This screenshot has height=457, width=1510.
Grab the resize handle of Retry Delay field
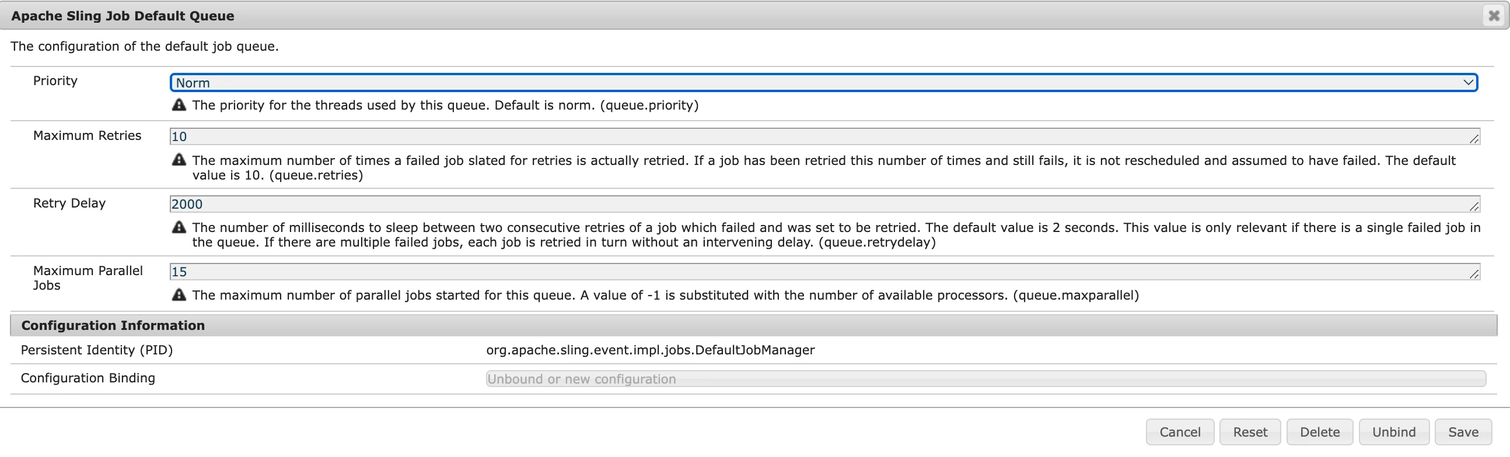[1474, 206]
